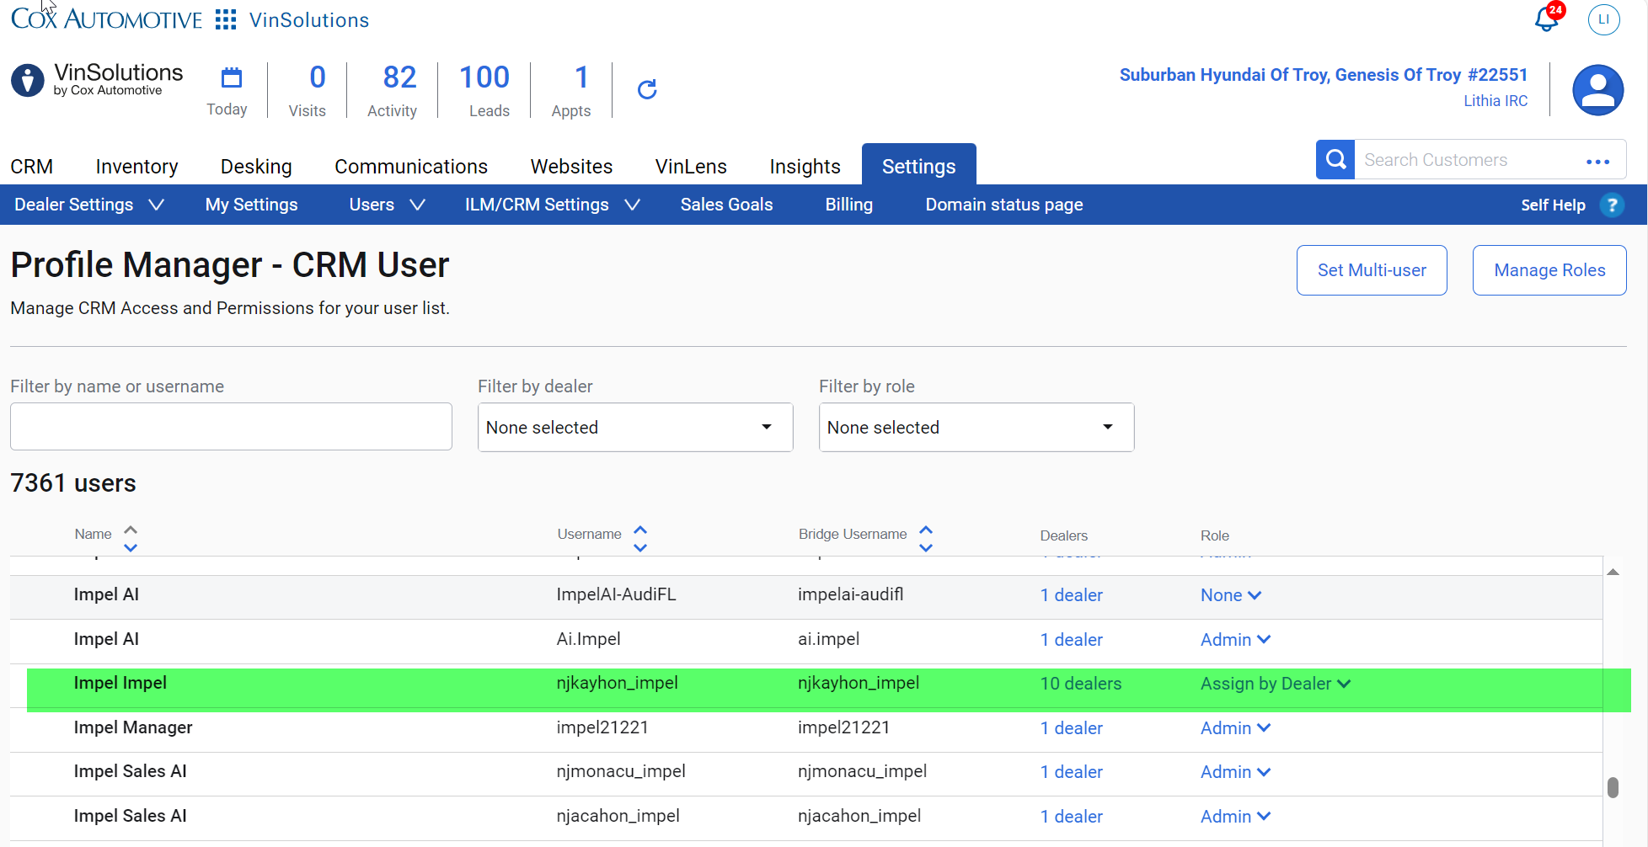Open Admin role dropdown for Ai.Impel
1648x847 pixels.
[1235, 640]
